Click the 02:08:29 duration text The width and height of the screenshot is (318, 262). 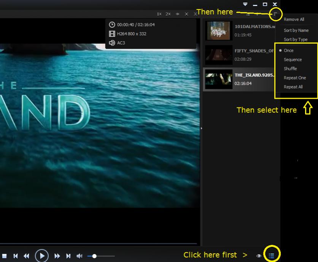click(243, 59)
